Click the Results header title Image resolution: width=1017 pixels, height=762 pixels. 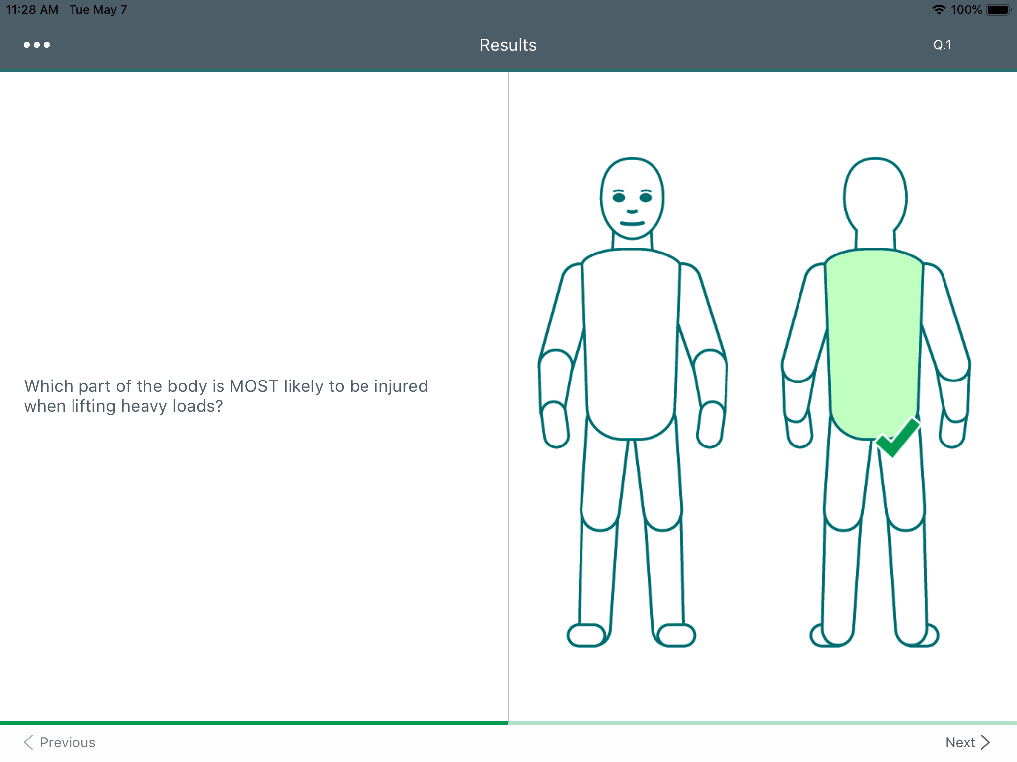(x=508, y=45)
